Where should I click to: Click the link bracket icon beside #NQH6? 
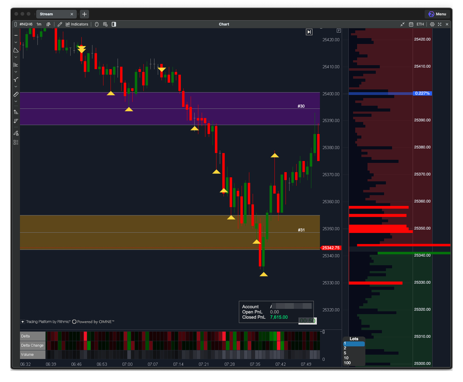click(x=15, y=24)
